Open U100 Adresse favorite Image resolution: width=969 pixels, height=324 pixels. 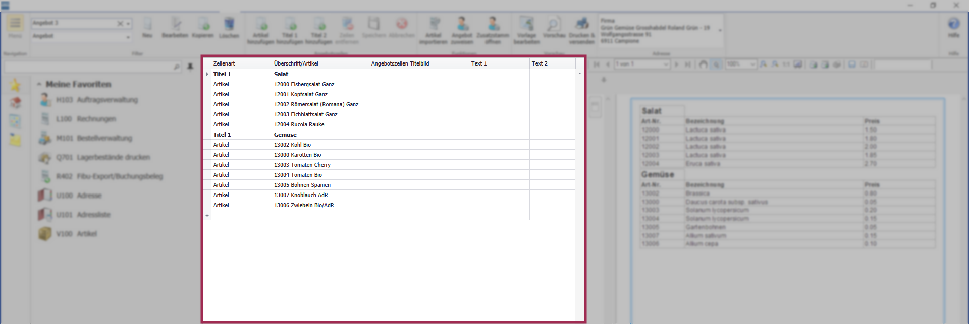click(x=71, y=196)
